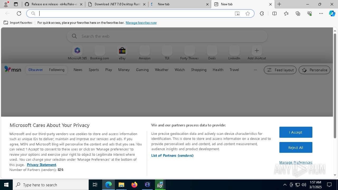Open immersive reader icon in address bar

[237, 13]
